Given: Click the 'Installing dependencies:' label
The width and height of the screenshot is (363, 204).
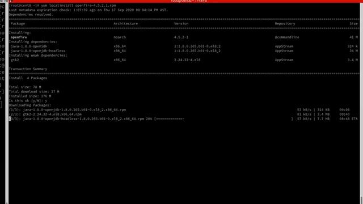Looking at the screenshot, I should coord(33,42).
